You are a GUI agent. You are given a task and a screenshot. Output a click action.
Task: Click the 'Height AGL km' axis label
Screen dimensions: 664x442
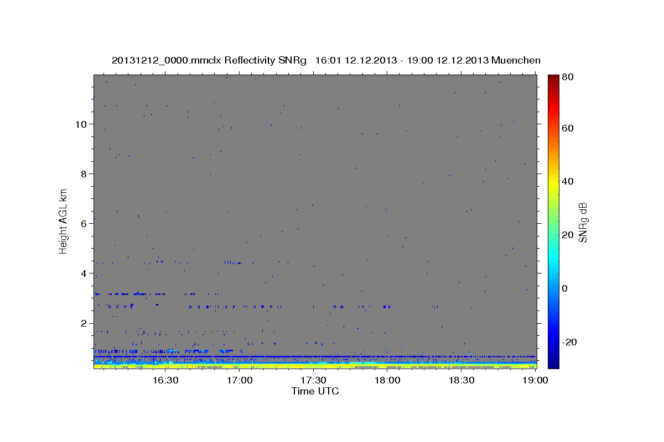pos(63,221)
